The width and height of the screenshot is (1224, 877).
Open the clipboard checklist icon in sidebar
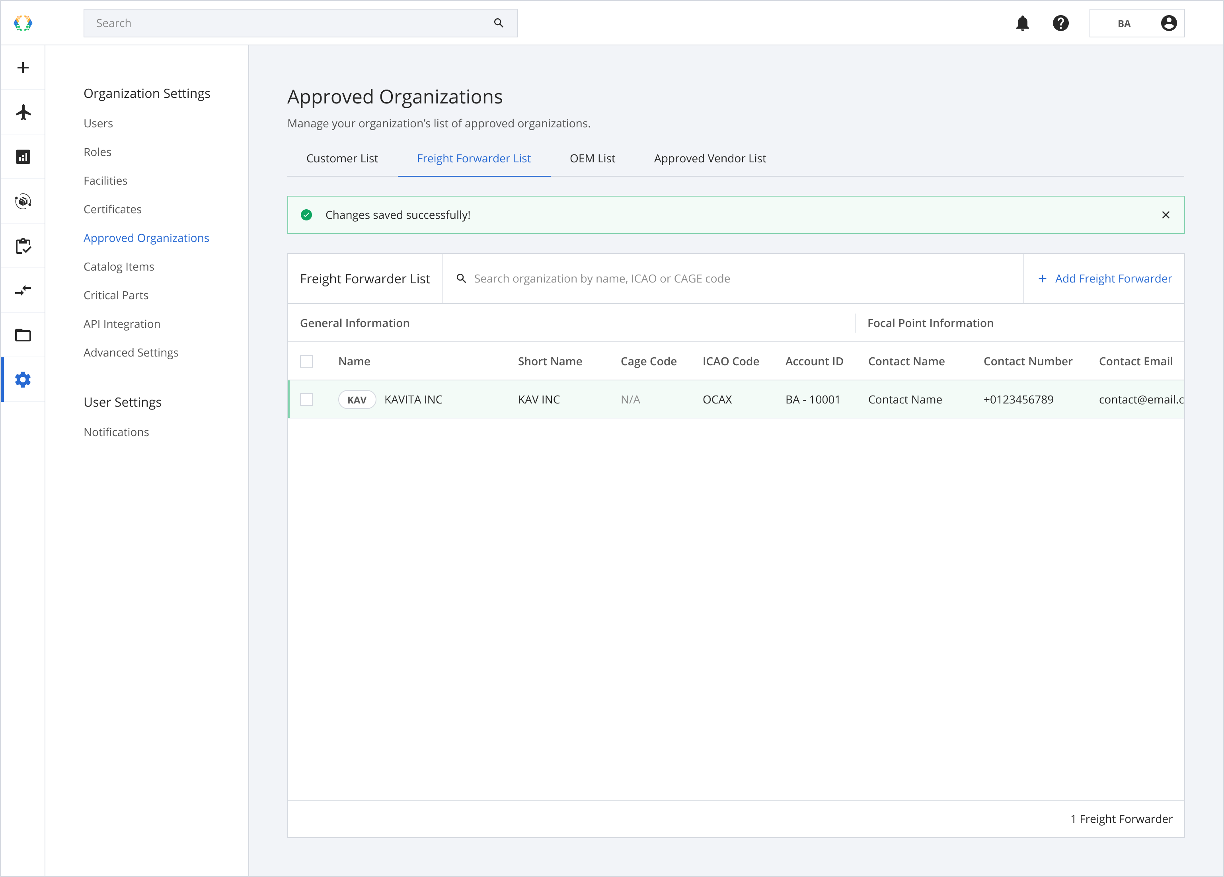[x=23, y=246]
